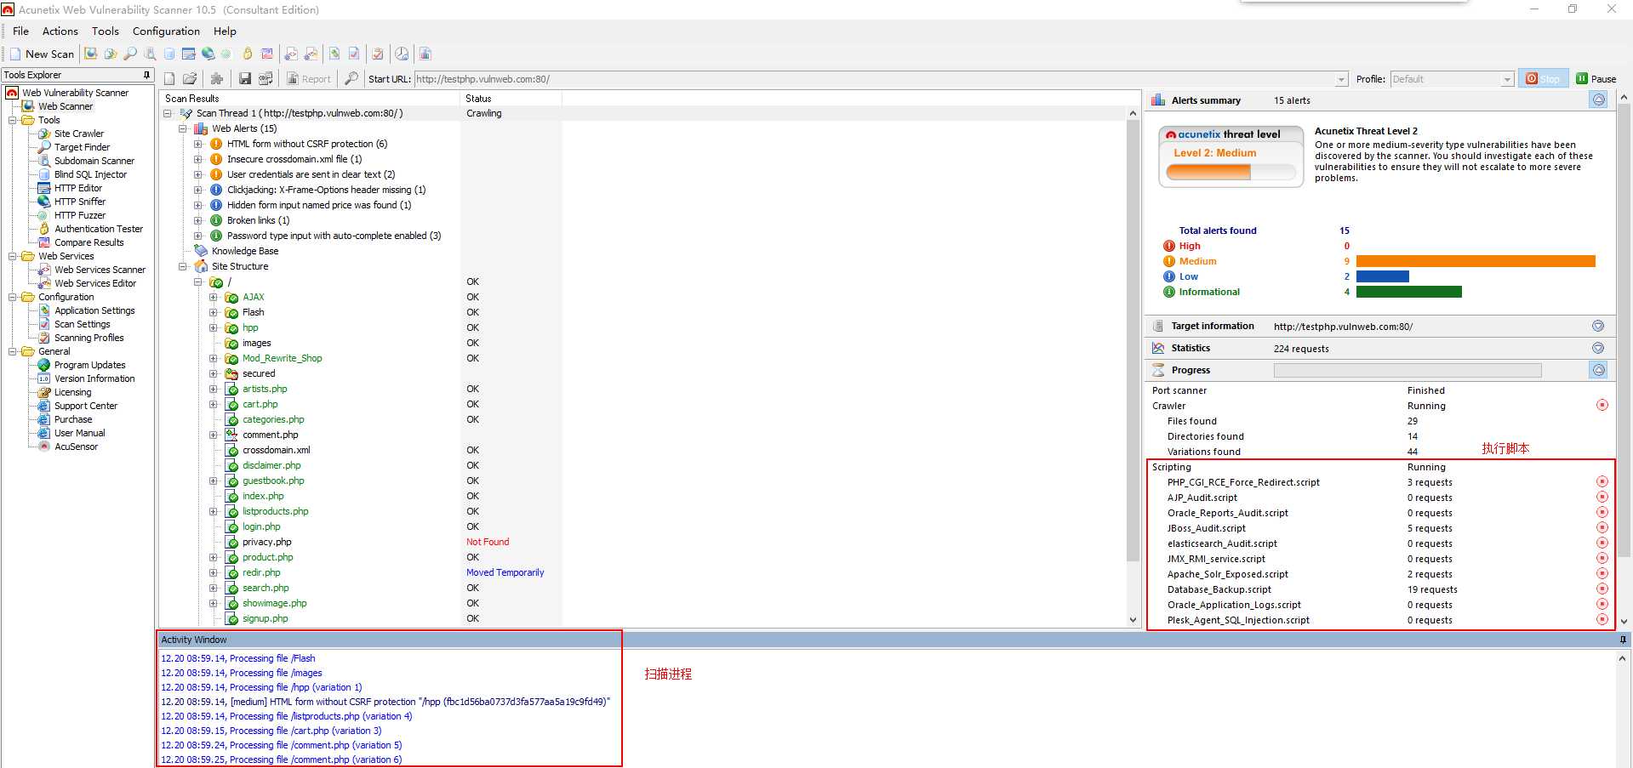1633x768 pixels.
Task: Expand the AJAX folder node
Action: [x=213, y=297]
